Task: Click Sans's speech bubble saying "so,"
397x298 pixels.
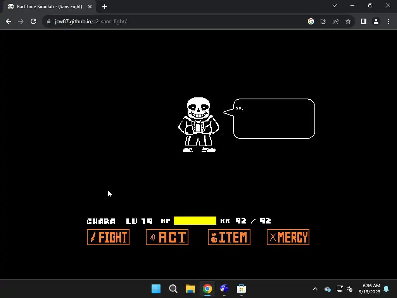Action: (x=270, y=119)
